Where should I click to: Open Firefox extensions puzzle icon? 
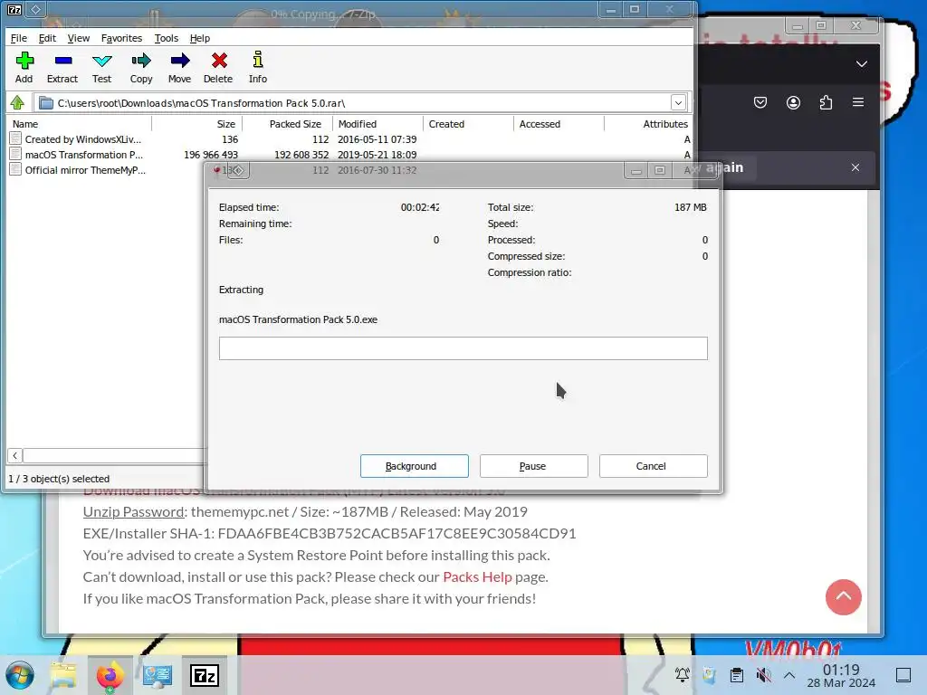click(826, 103)
